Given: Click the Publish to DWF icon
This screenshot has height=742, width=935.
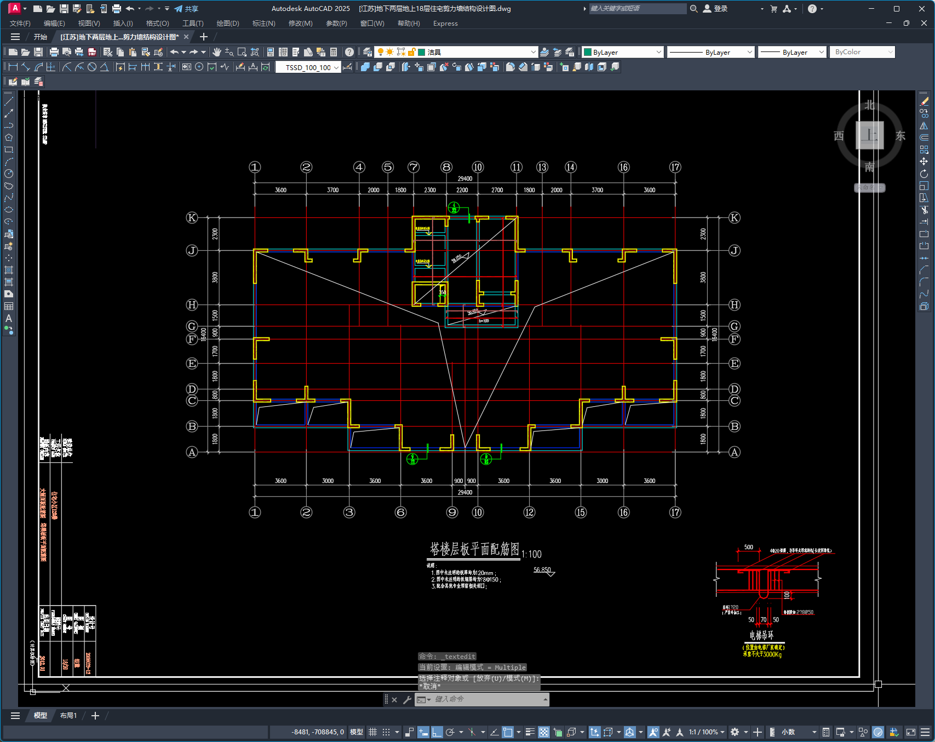Looking at the screenshot, I should (92, 52).
